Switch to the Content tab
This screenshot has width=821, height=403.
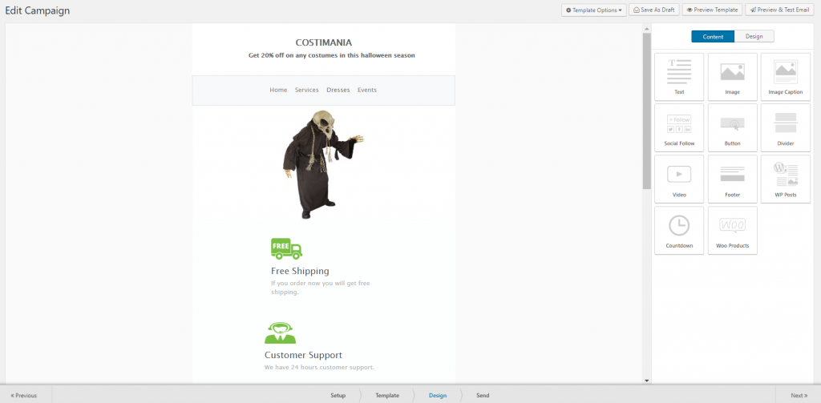pyautogui.click(x=713, y=37)
